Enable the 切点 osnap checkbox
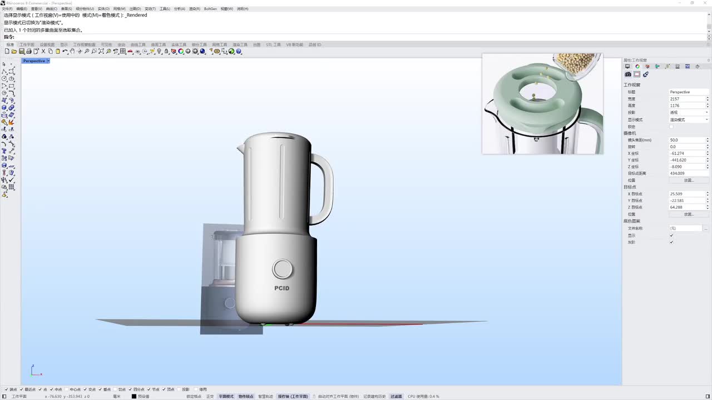Image resolution: width=712 pixels, height=400 pixels. pos(115,389)
